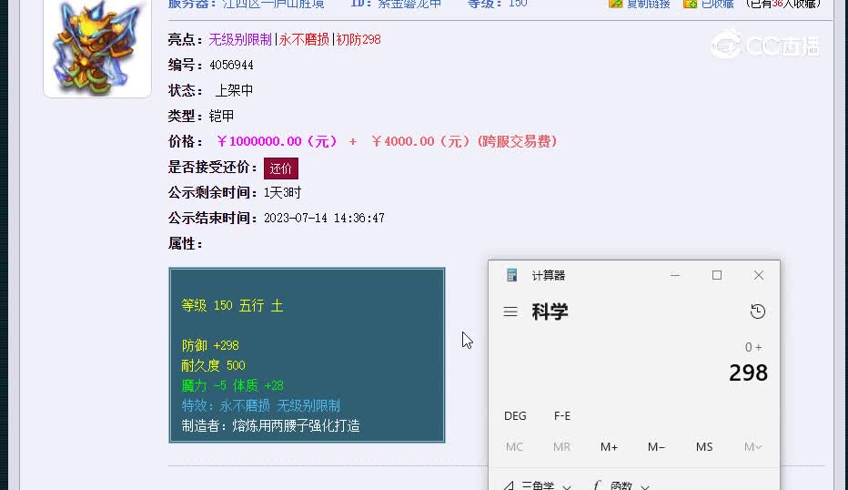
Task: Click the 魔力 -5 体质 +28 line
Action: click(x=233, y=385)
